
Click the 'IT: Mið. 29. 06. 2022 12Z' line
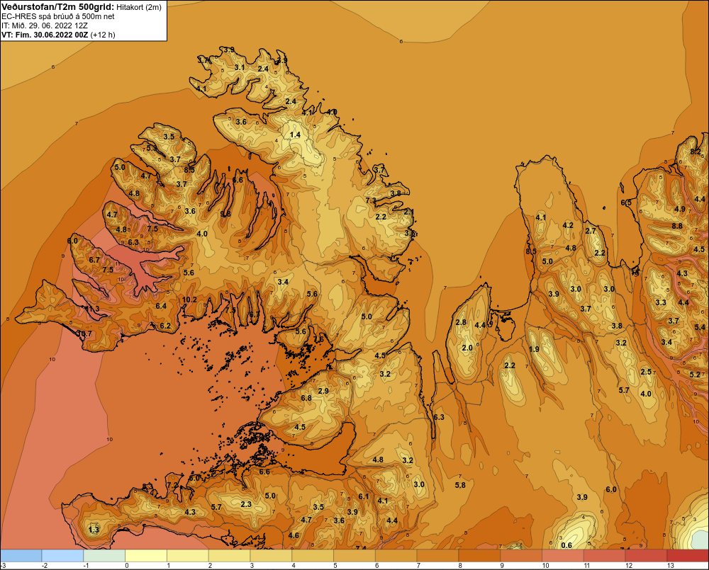[x=44, y=25]
